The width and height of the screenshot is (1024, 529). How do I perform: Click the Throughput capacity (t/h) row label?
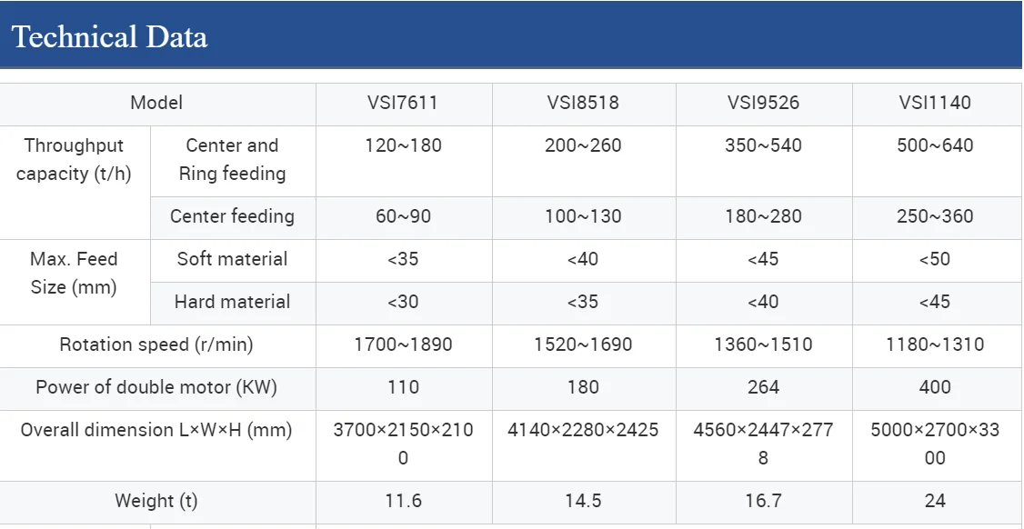coord(74,159)
